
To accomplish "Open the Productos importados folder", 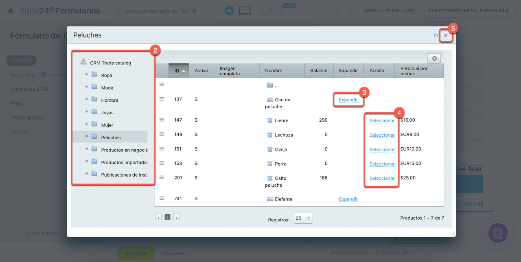I will coord(124,162).
